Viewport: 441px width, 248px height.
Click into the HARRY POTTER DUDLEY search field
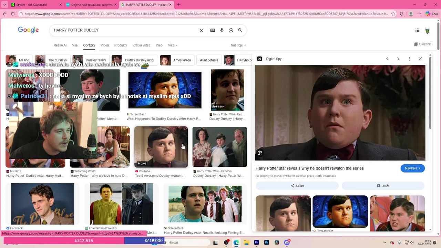(124, 30)
